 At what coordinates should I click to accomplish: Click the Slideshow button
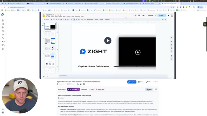click(150, 16)
